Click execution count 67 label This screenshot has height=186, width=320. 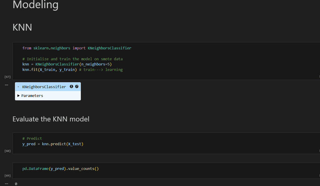pyautogui.click(x=7, y=77)
